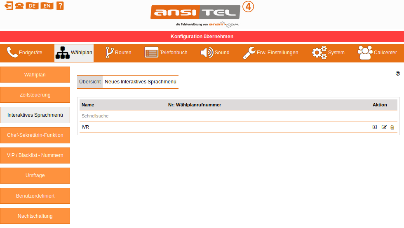Screen dimensions: 404x228
Task: Open Erw. Einstellungen menu
Action: click(x=270, y=53)
